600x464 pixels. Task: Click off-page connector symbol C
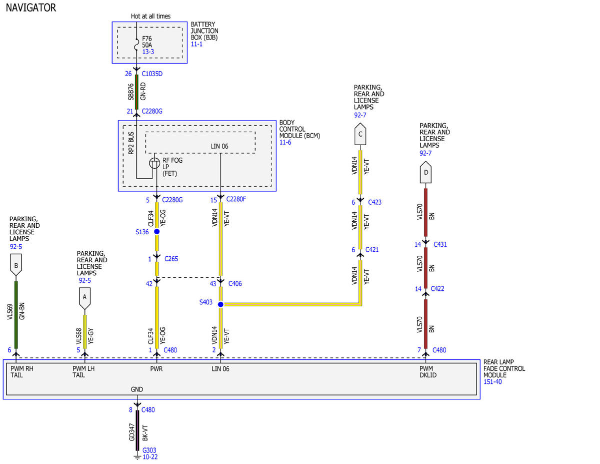click(x=360, y=134)
